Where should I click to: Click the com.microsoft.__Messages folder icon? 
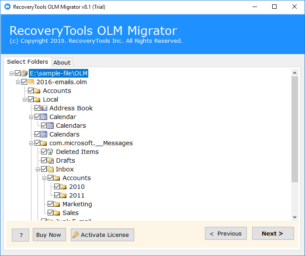click(x=44, y=143)
